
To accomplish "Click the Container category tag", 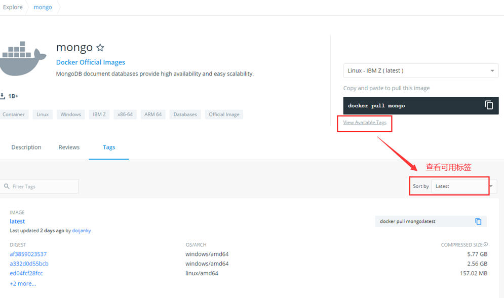I will (14, 115).
